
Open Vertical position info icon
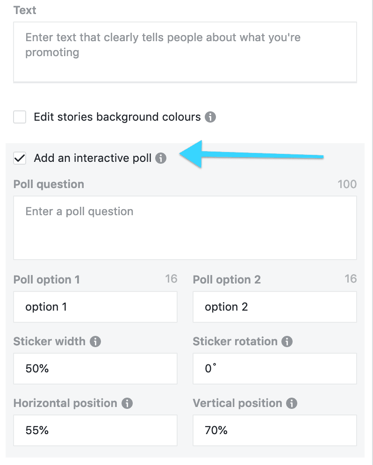click(292, 403)
